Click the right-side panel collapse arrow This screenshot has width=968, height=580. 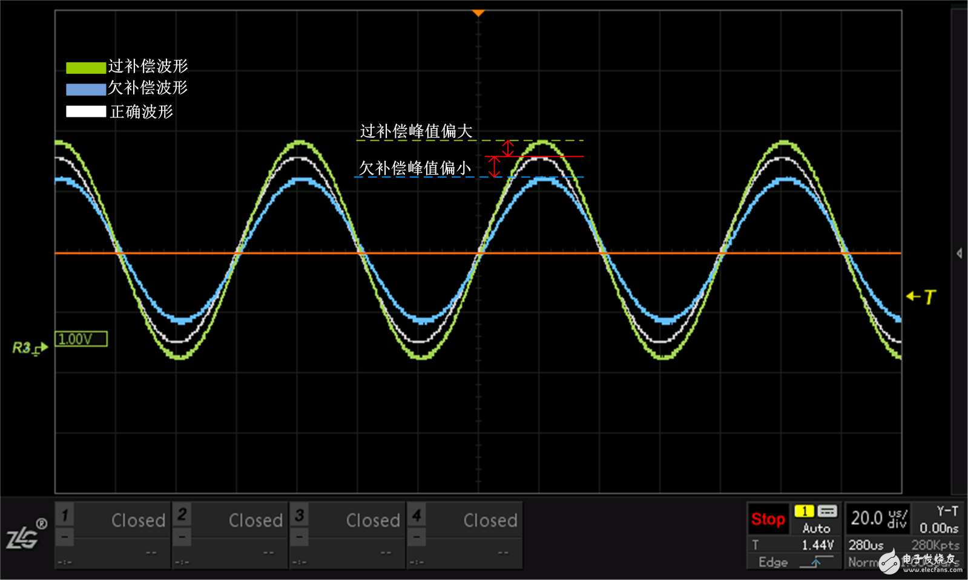pyautogui.click(x=960, y=253)
